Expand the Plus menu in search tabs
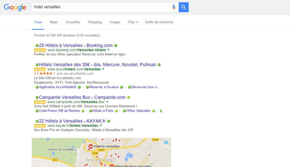The width and height of the screenshot is (290, 167). click(x=133, y=22)
